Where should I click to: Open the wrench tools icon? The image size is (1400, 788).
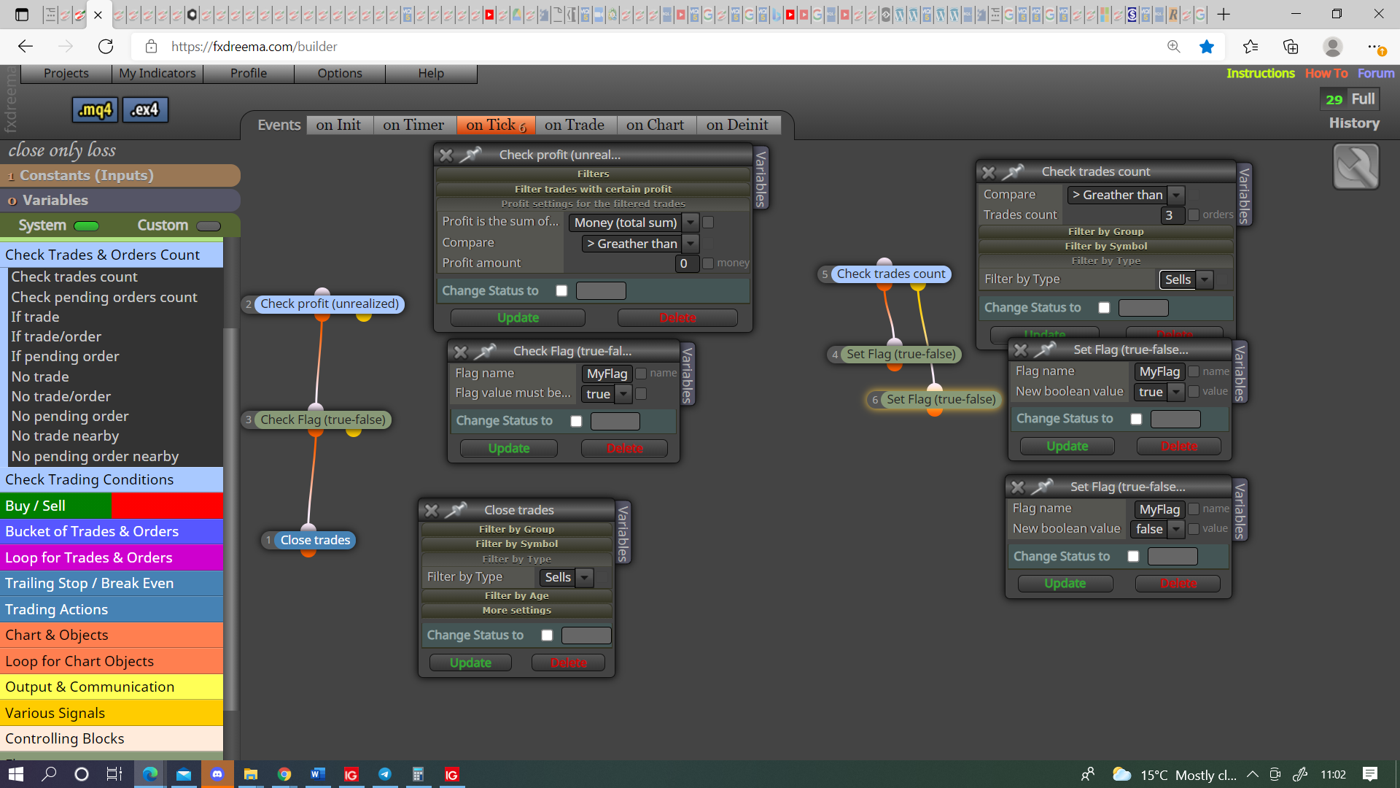pyautogui.click(x=1356, y=166)
